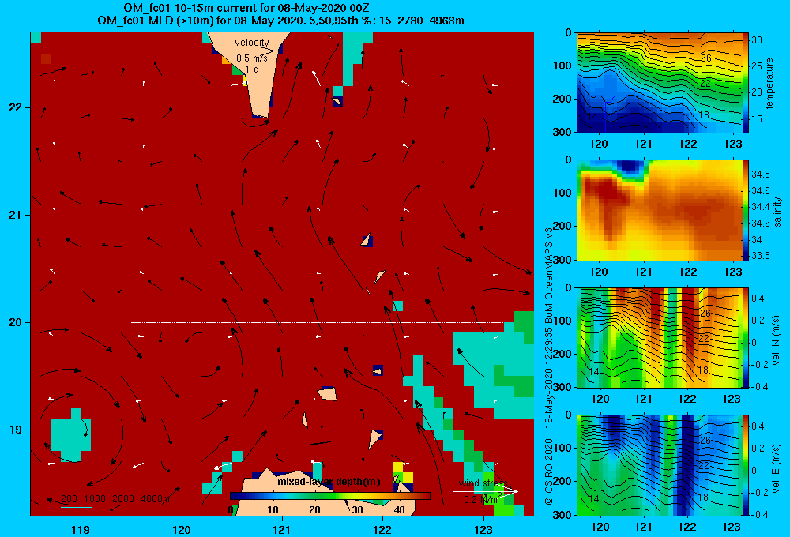The width and height of the screenshot is (790, 537).
Task: Click the "vel. N (m/s)" label
Action: coord(777,340)
